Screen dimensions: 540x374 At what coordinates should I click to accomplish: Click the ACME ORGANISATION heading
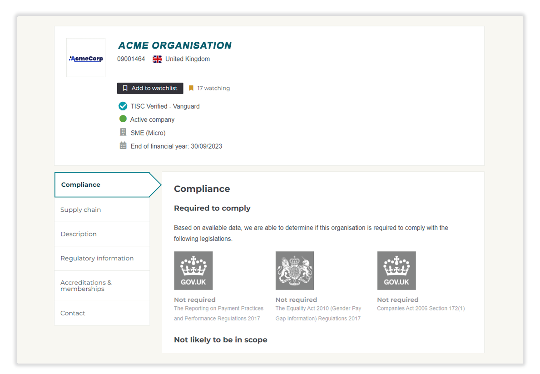pos(175,45)
